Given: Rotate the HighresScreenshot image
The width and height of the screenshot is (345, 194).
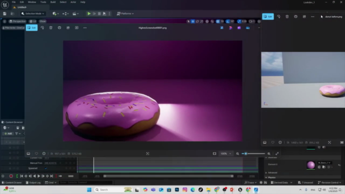Looking at the screenshot, I should (42, 27).
